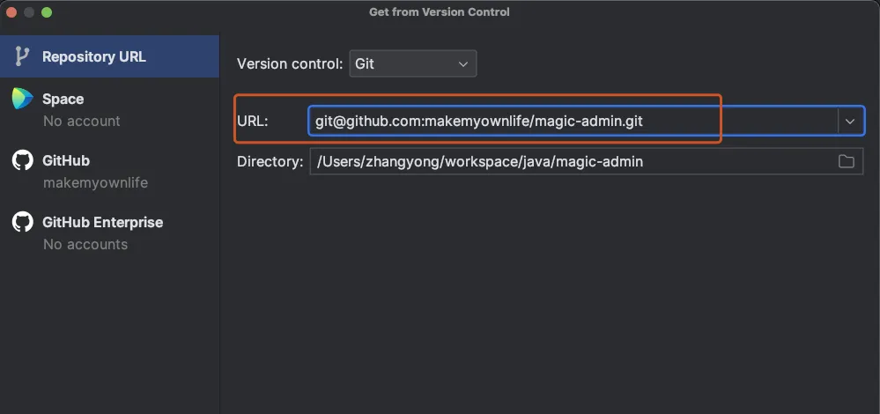The width and height of the screenshot is (880, 414).
Task: Click the GitHub octocat icon
Action: click(22, 160)
